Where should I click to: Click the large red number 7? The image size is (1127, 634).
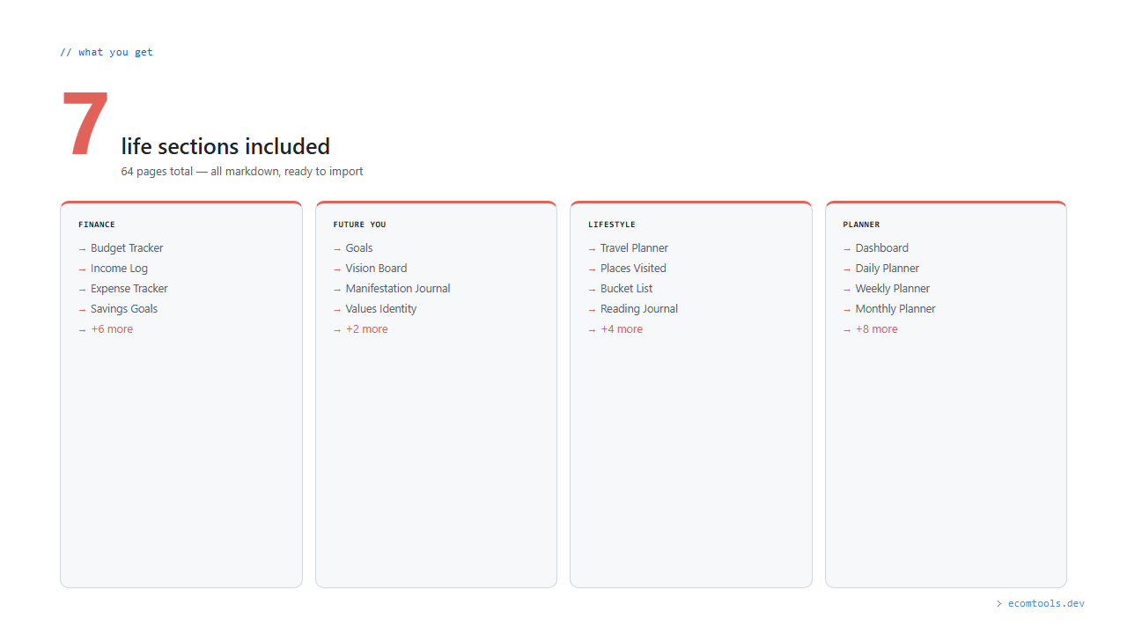point(85,125)
